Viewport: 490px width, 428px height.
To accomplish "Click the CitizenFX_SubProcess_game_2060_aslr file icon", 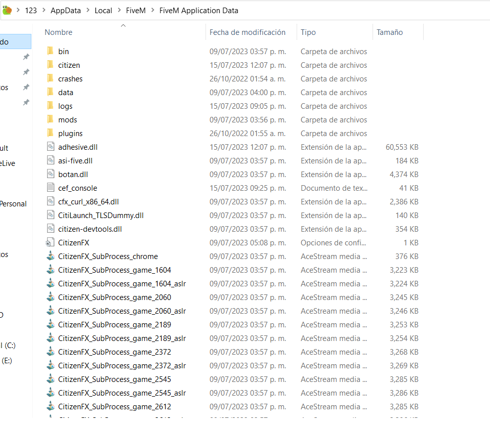I will pos(50,311).
